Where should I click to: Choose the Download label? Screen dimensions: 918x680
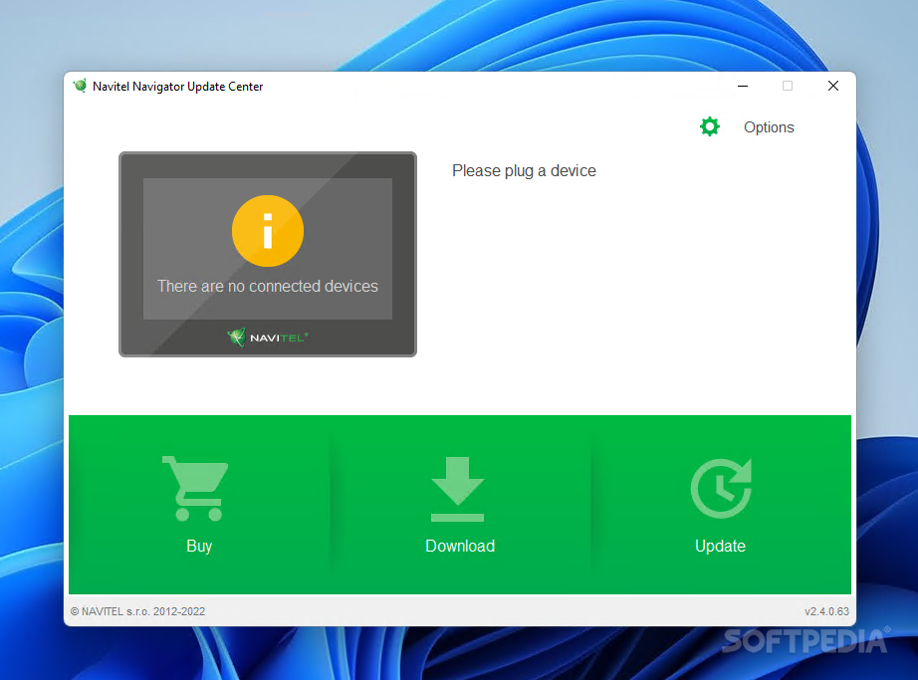pos(460,546)
